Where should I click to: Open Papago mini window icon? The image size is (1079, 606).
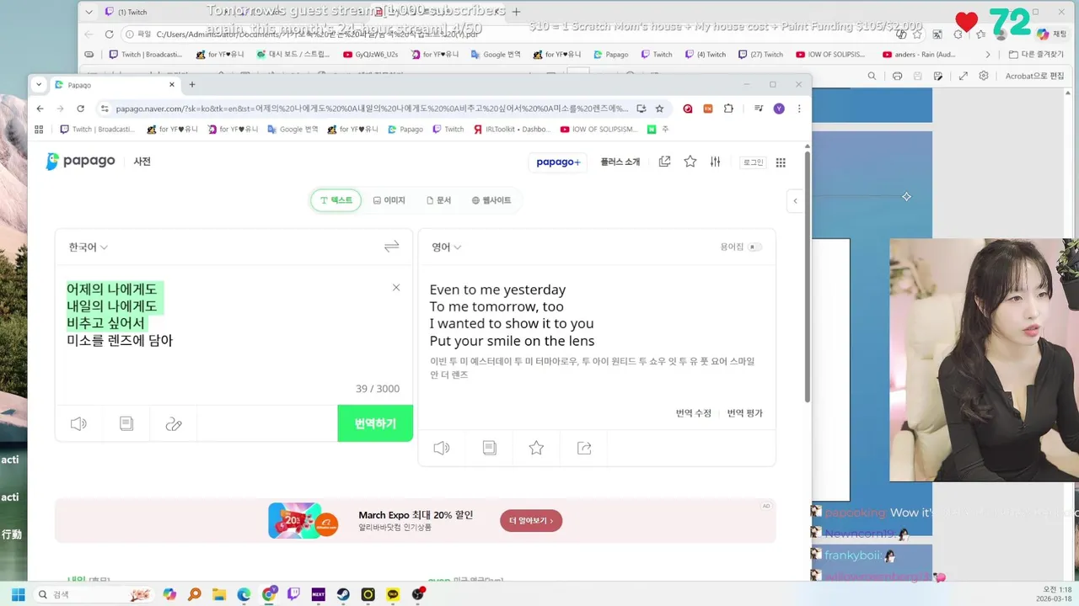click(664, 162)
